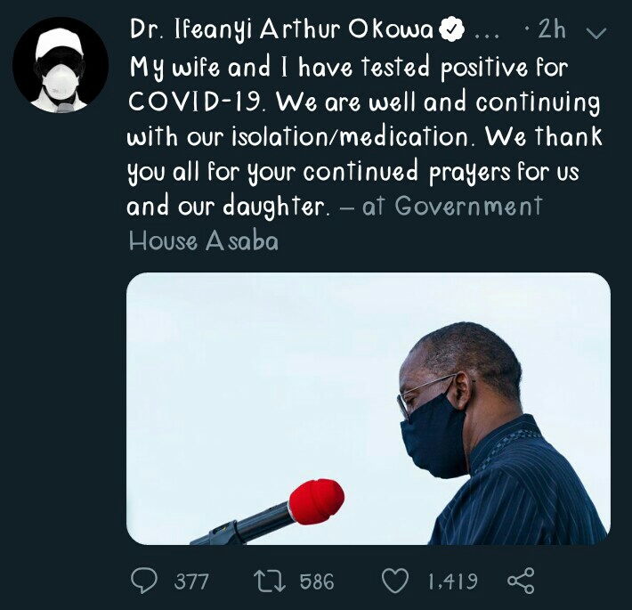Open the share icon for this tweet
The height and width of the screenshot is (610, 632).
521,580
